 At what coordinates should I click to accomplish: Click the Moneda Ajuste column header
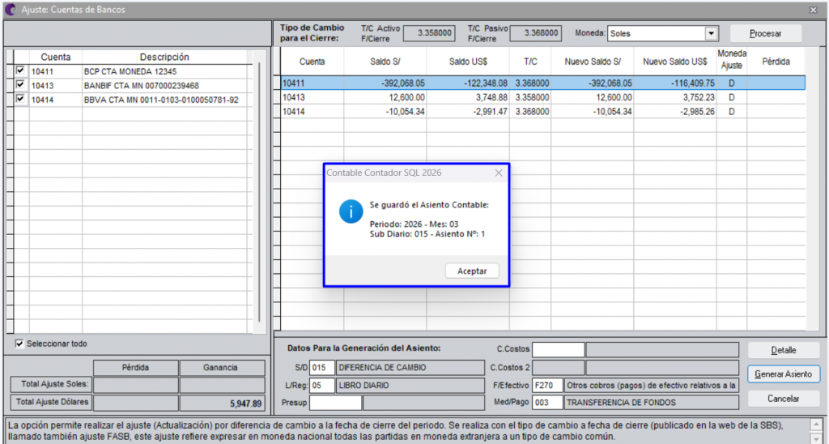(732, 60)
